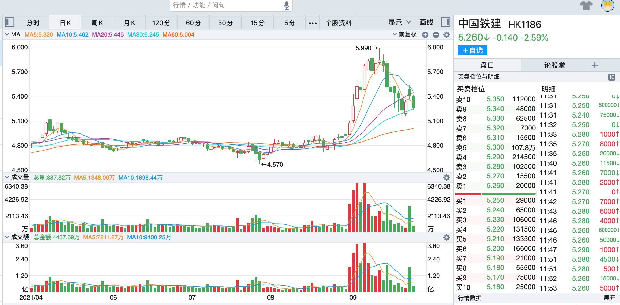This screenshot has width=620, height=305.
Task: Open turnover (成交额) panel settings gear
Action: (x=447, y=237)
